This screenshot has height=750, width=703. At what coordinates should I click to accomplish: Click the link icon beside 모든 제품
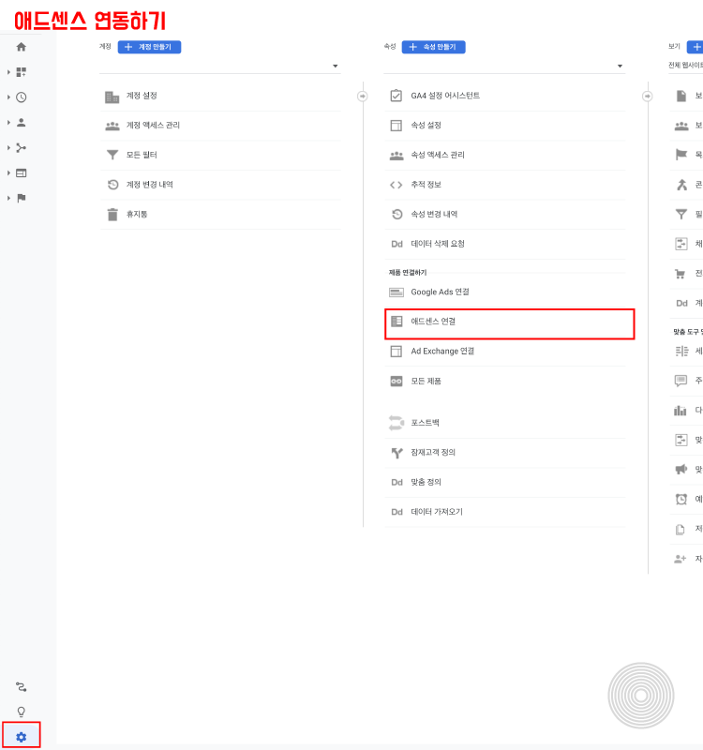[x=396, y=382]
